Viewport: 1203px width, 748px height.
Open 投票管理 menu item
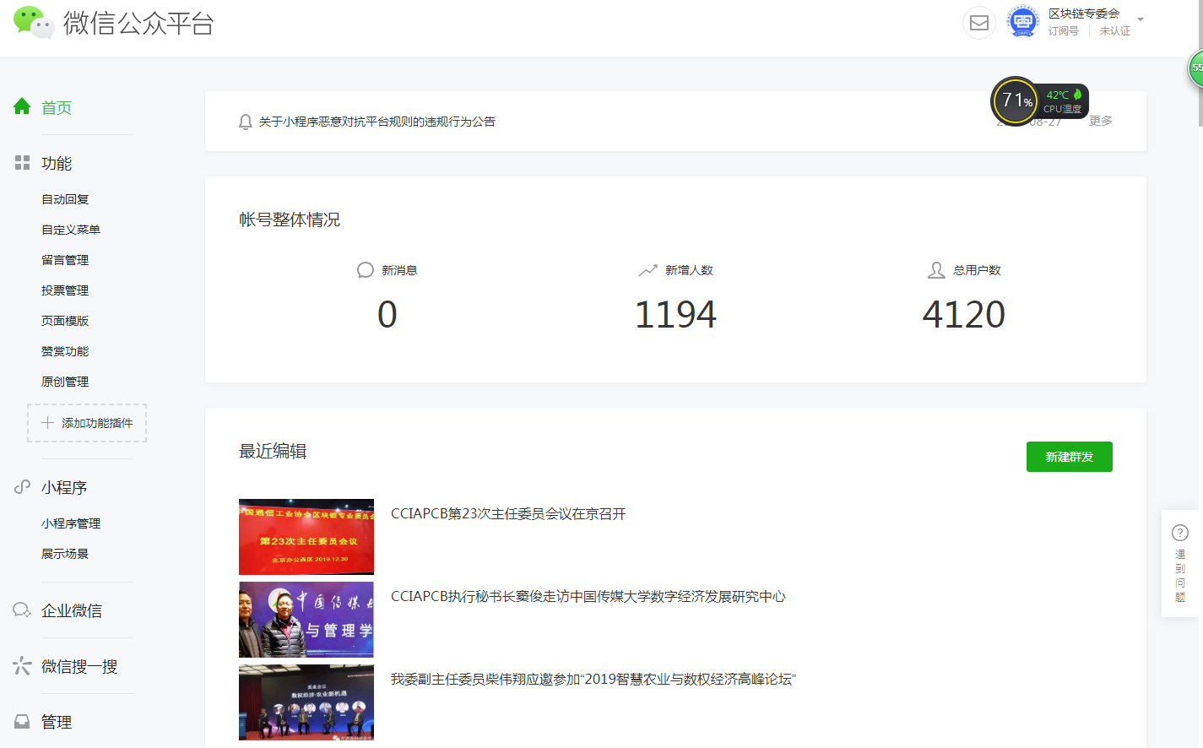(65, 290)
